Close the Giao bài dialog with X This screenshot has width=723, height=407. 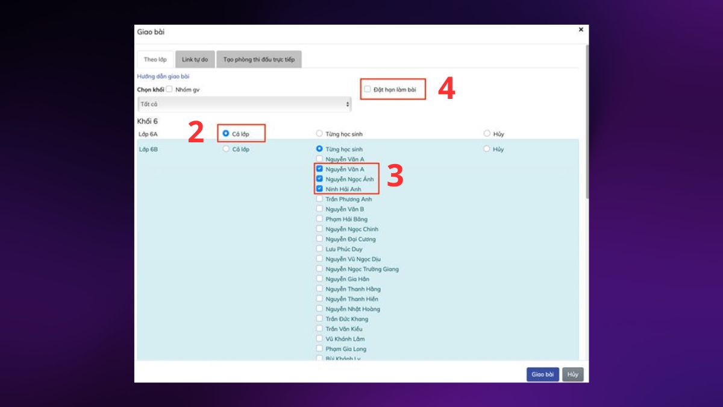(x=581, y=30)
